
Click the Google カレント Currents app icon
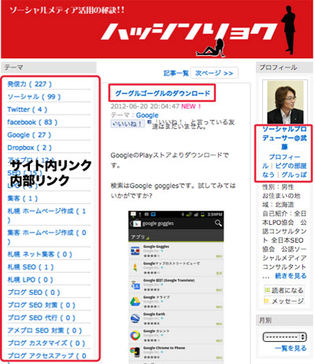(x=135, y=336)
